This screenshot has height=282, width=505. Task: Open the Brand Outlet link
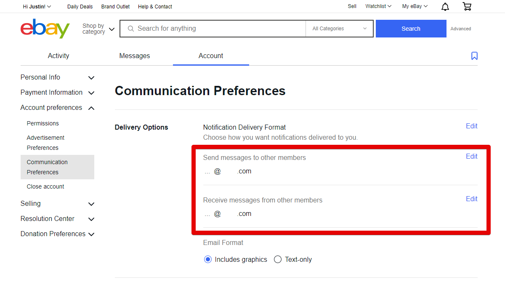click(115, 6)
